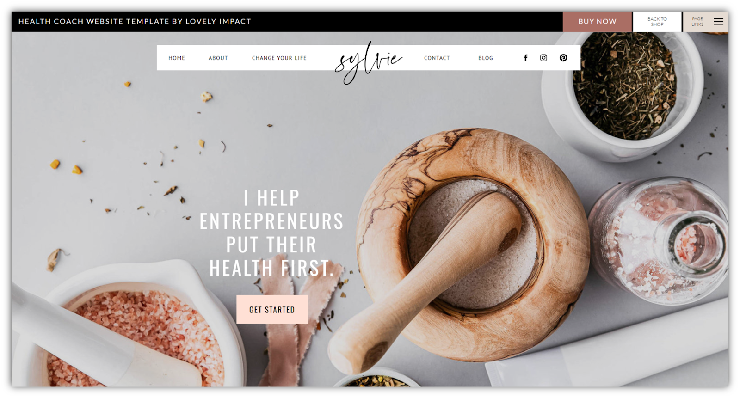The image size is (740, 398).
Task: Click the Get Started button
Action: point(272,310)
